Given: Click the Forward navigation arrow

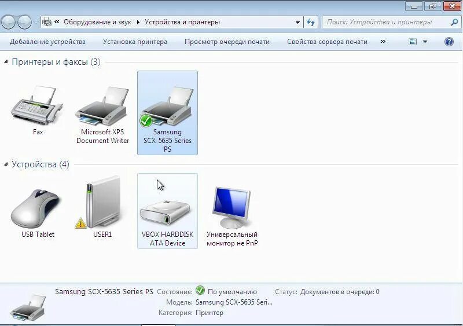Looking at the screenshot, I should pyautogui.click(x=24, y=22).
